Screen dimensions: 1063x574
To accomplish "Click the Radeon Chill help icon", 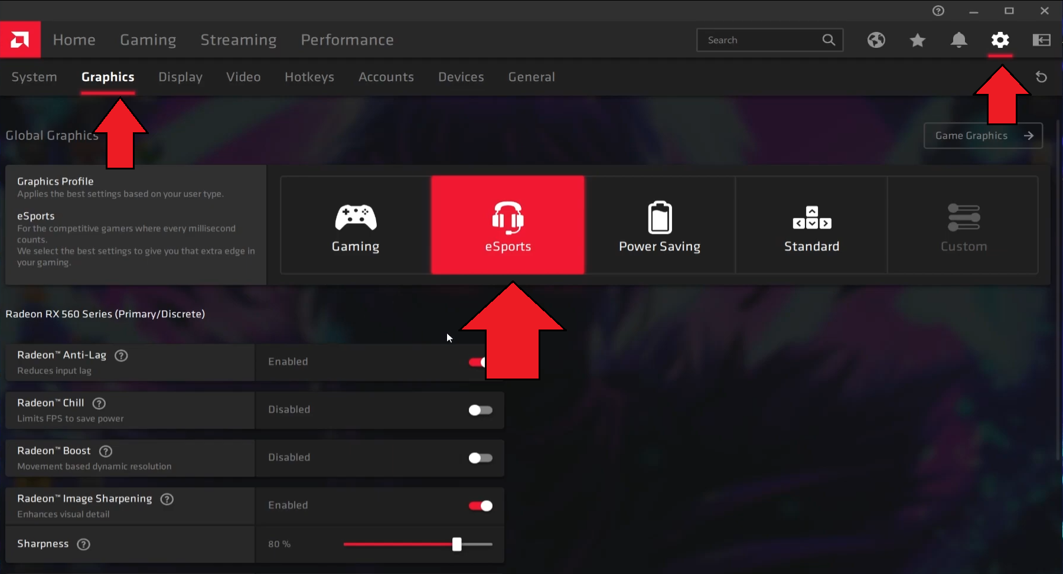I will 99,403.
